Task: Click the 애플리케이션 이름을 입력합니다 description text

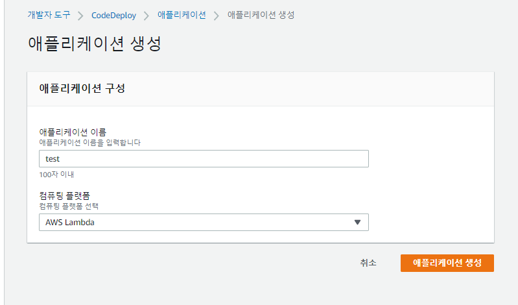Action: 90,141
